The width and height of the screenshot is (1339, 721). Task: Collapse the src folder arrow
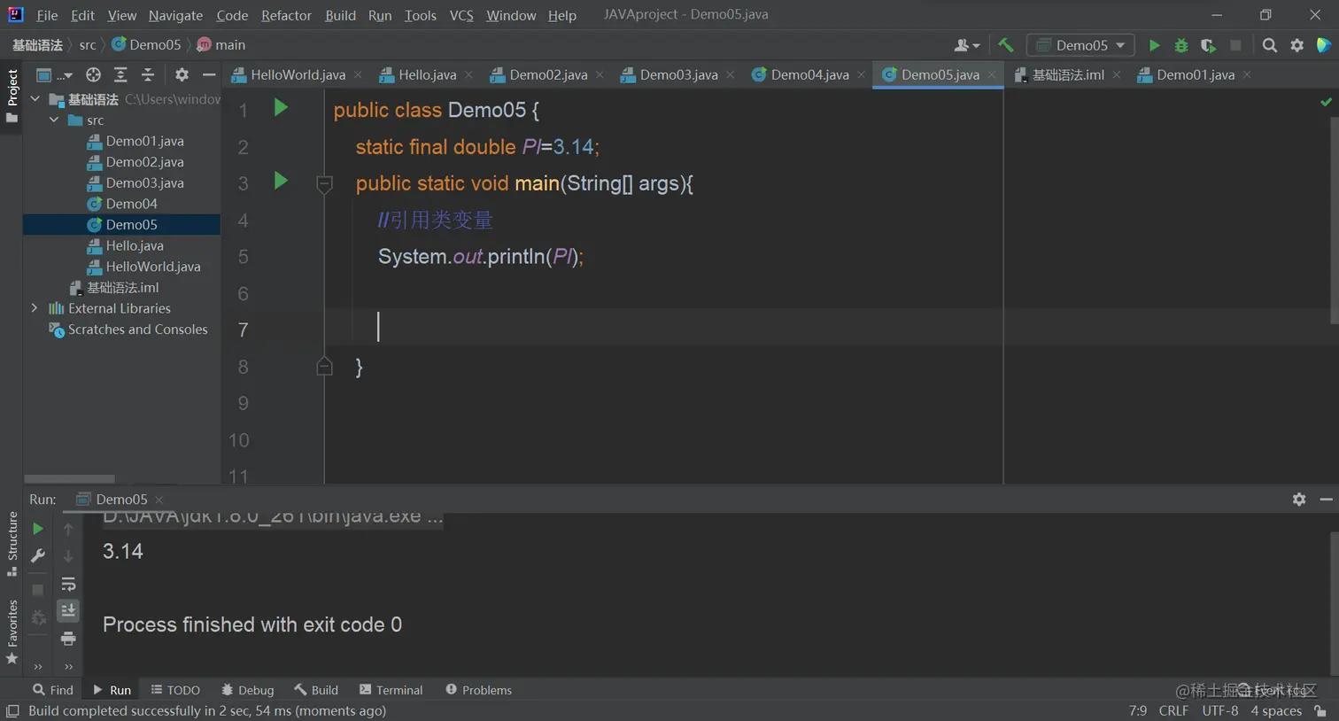point(54,120)
